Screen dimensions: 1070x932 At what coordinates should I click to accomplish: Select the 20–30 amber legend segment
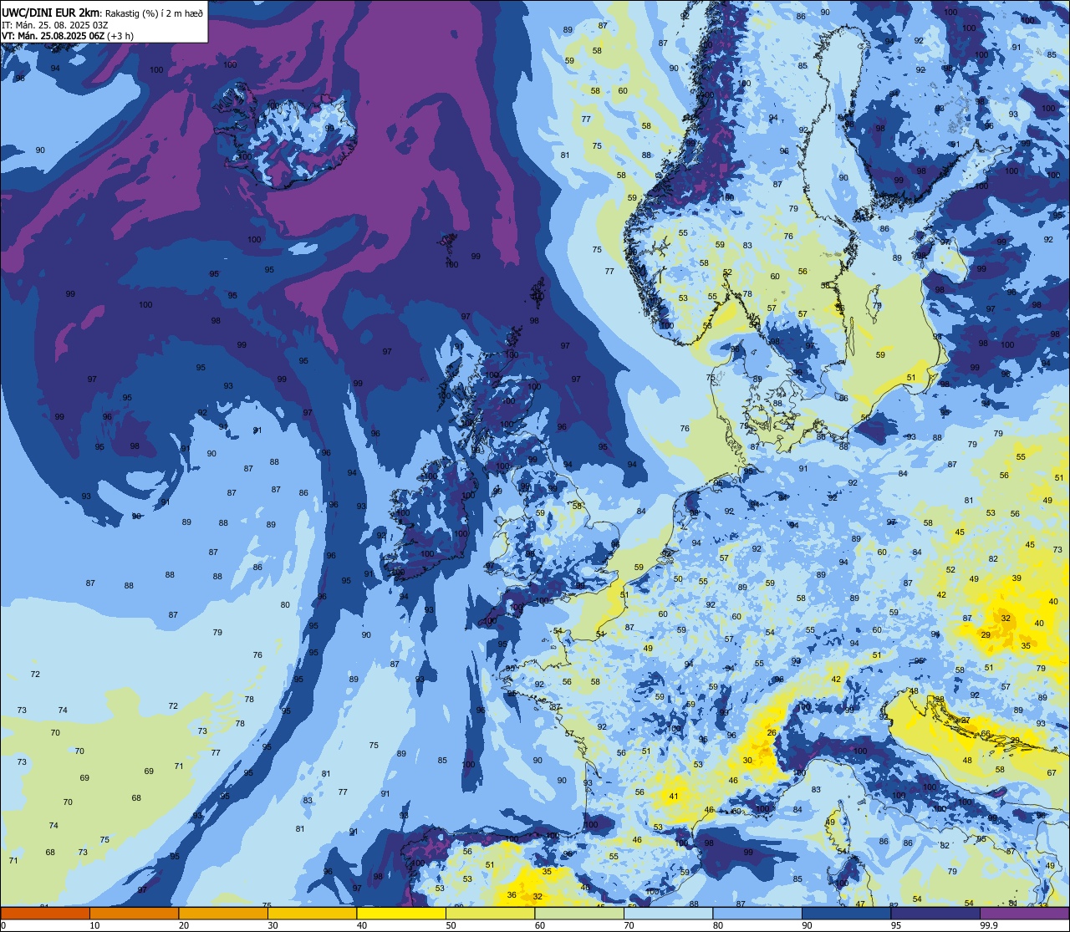point(223,914)
